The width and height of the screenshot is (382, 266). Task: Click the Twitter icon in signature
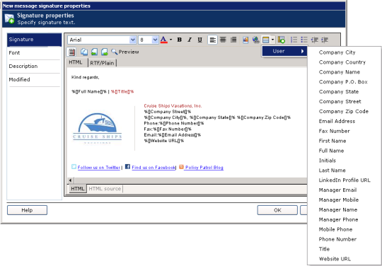click(74, 167)
